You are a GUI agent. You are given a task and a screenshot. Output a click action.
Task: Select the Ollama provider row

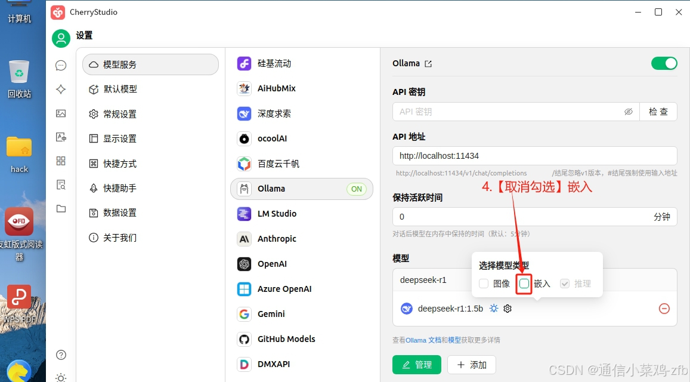pos(302,189)
